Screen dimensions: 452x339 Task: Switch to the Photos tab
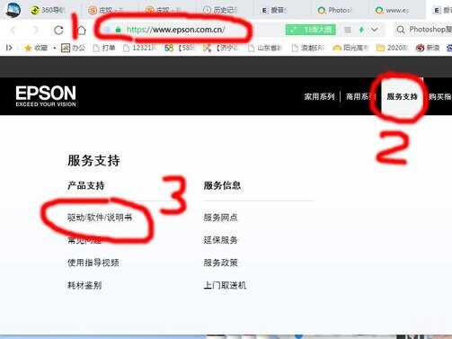click(335, 10)
